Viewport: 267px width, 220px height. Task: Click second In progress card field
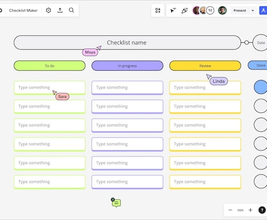coord(127,107)
